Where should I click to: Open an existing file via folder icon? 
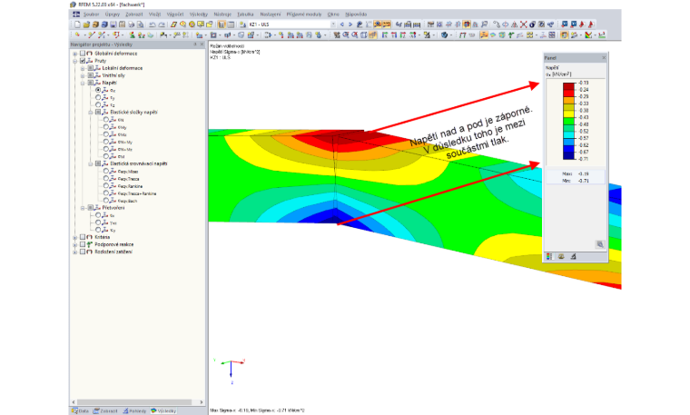tap(86, 25)
